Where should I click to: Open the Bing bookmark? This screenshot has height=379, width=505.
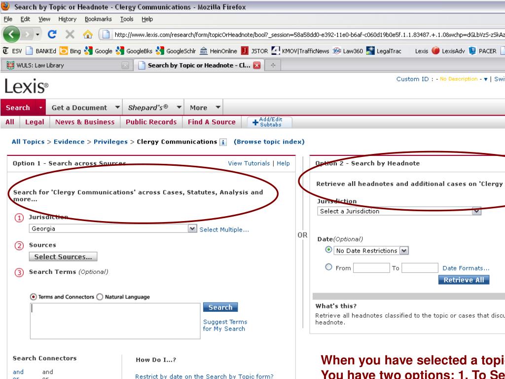[x=70, y=51]
